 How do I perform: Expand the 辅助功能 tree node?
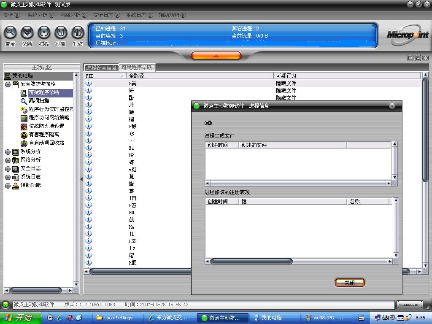(x=8, y=186)
